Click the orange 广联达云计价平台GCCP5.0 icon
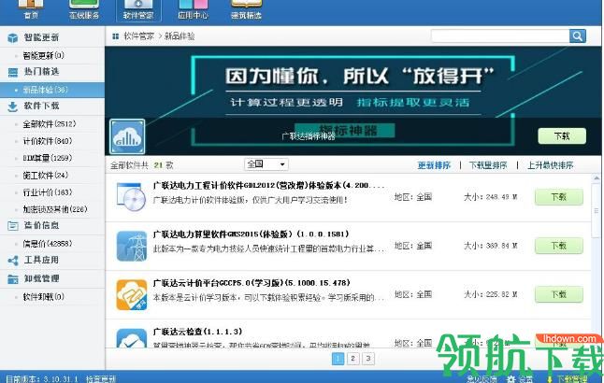Screen dimensions: 604x383 131,295
